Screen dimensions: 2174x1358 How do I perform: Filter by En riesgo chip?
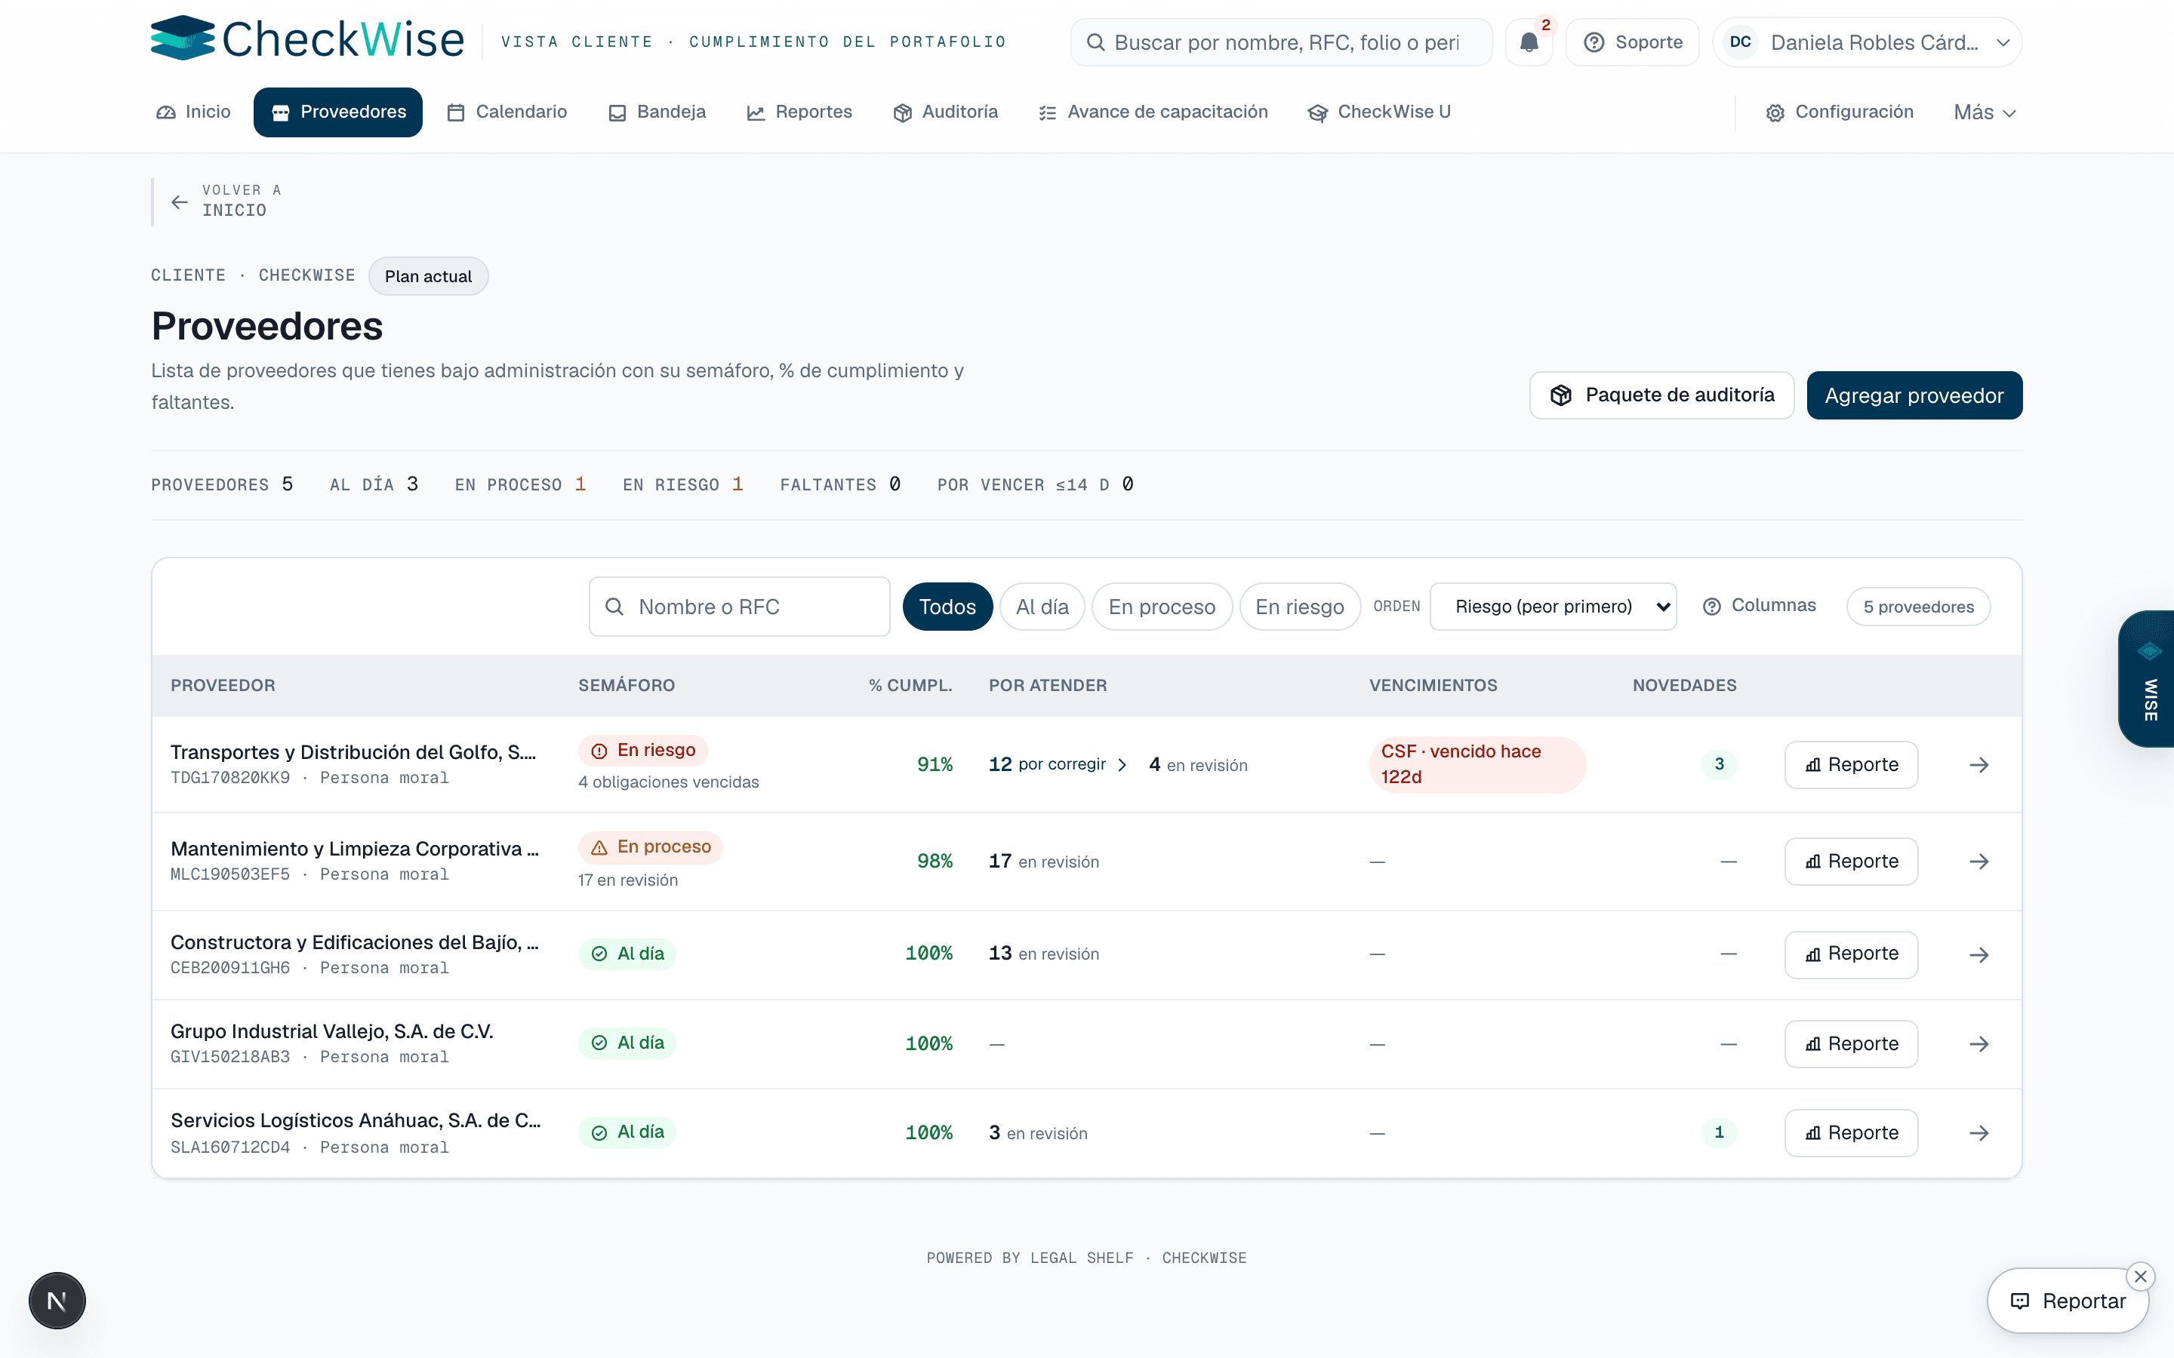point(1300,607)
